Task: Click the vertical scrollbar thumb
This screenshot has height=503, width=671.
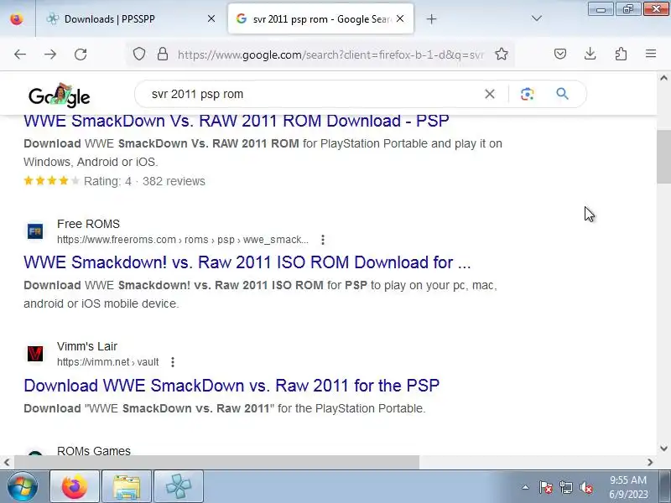Action: coord(663,157)
